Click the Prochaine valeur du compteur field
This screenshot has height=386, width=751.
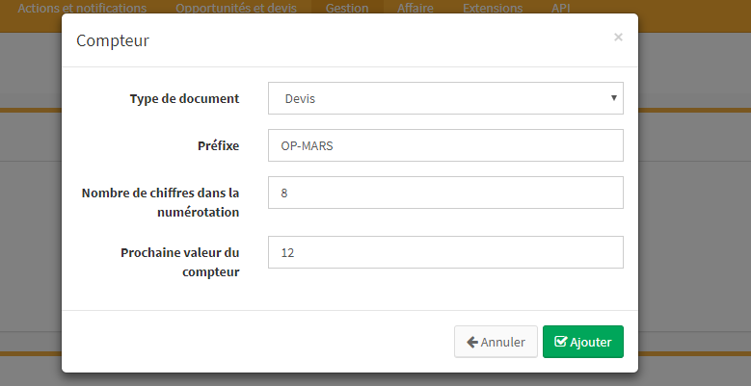445,252
